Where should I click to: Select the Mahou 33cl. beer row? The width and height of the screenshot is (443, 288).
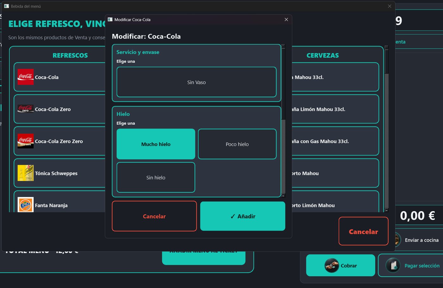coord(335,77)
